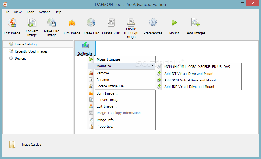This screenshot has height=159, width=261.
Task: Select Add IDE Virtual Drive and Mount
Action: point(198,87)
